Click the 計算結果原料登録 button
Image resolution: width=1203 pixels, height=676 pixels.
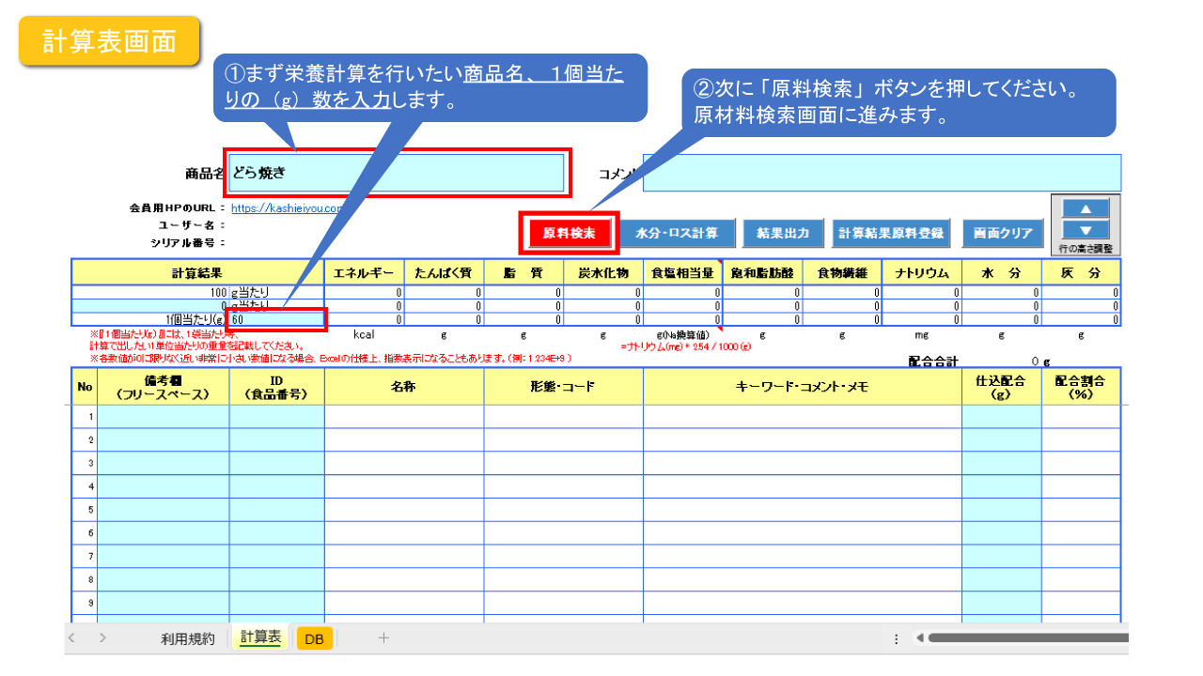coord(891,233)
